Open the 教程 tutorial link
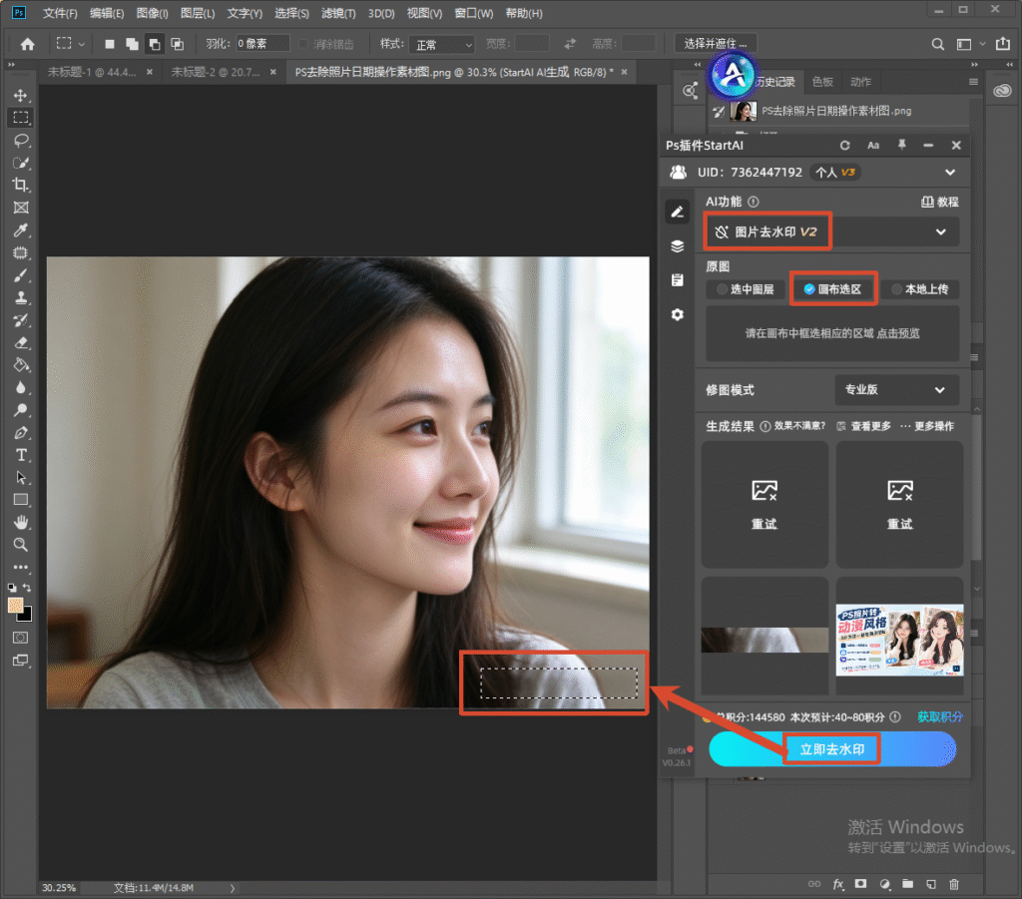 click(939, 202)
